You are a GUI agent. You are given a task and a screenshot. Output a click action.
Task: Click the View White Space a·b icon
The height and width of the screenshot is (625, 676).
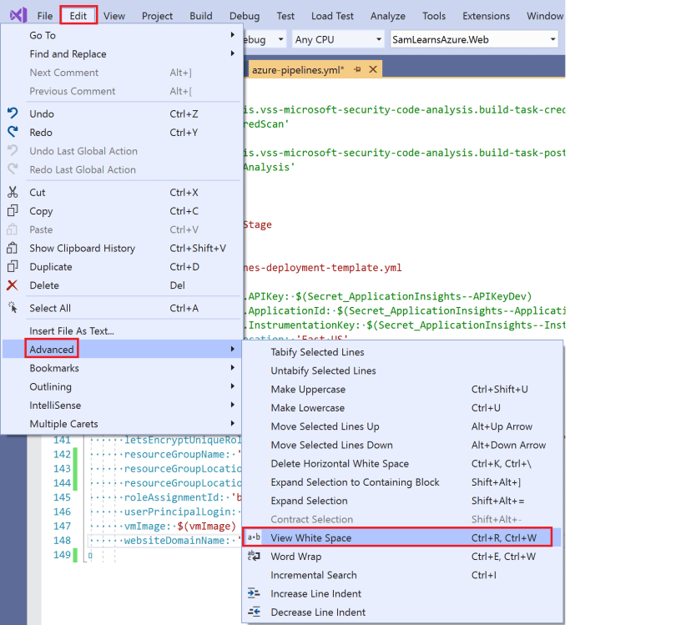click(254, 537)
